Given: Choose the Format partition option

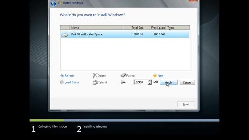Looking at the screenshot, I should click(x=131, y=75).
